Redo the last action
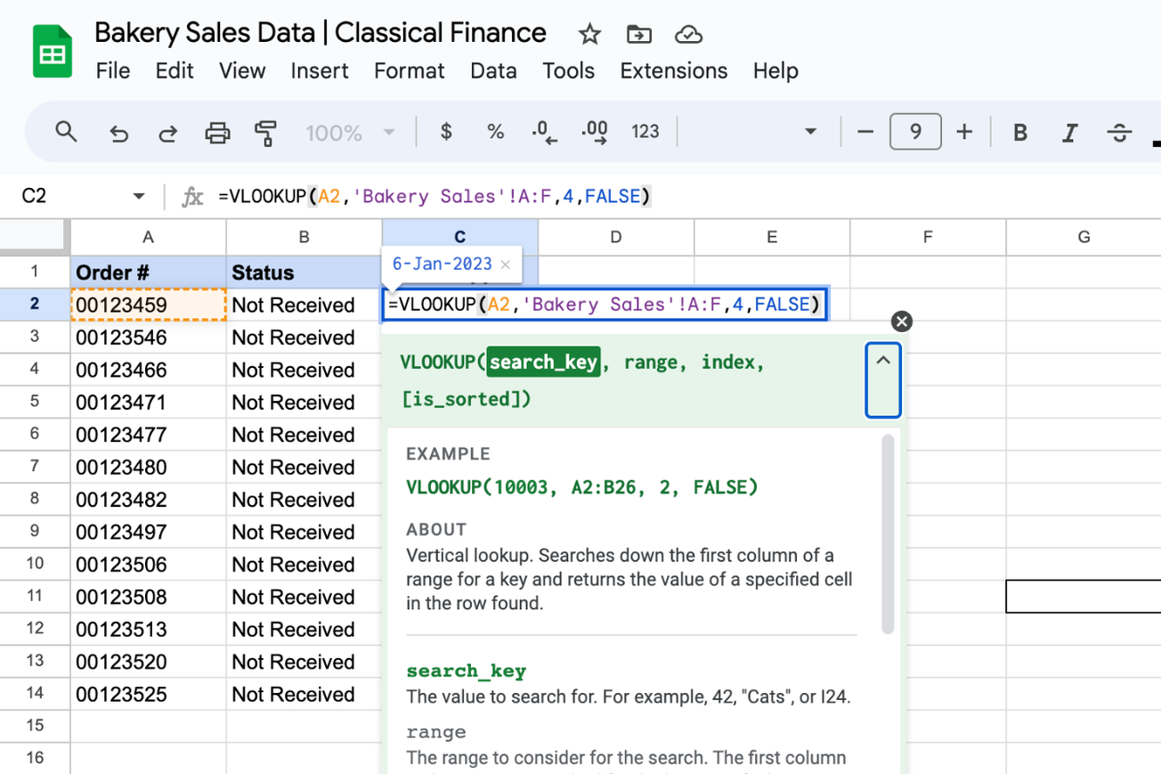Viewport: 1161px width, 774px height. 167,131
